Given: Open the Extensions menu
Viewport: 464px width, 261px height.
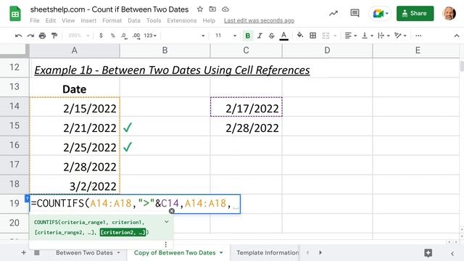Looking at the screenshot, I should coord(182,20).
